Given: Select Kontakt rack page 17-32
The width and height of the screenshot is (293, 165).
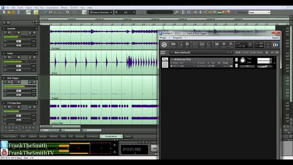Looking at the screenshot, I should point(245,53).
